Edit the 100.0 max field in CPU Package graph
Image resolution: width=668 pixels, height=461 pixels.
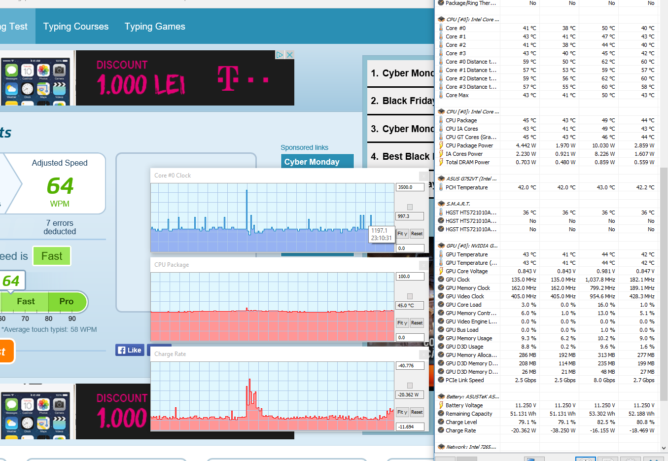pos(410,277)
